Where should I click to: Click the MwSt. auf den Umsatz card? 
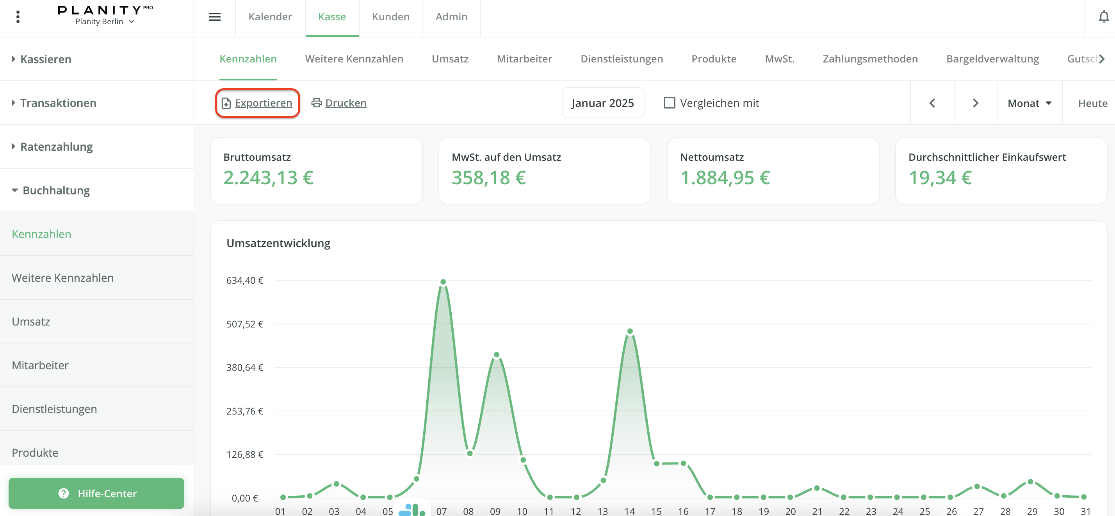click(545, 171)
